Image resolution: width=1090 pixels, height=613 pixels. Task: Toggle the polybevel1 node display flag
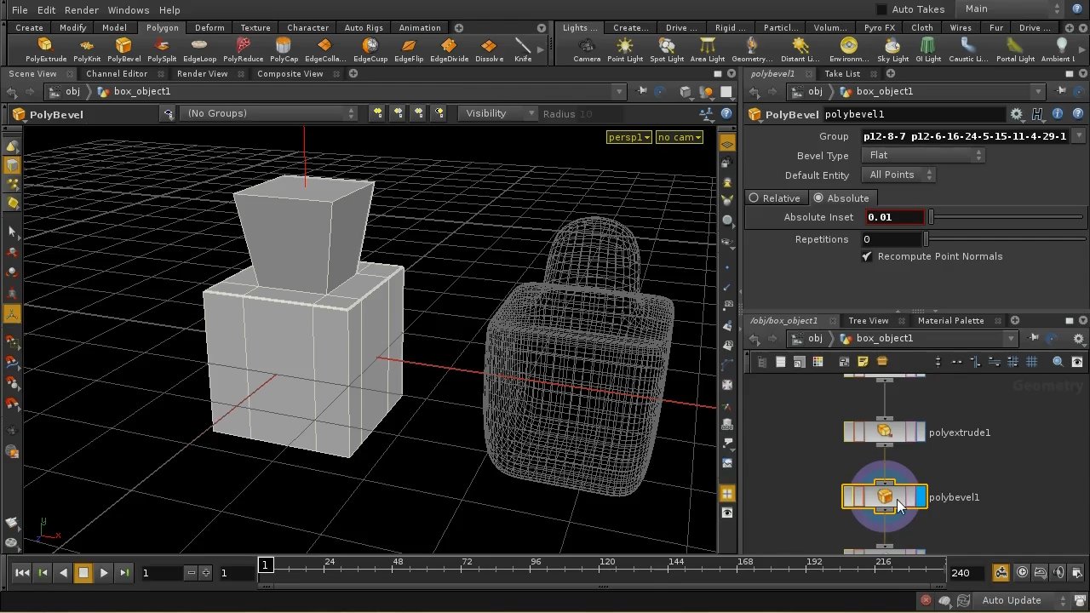point(921,497)
